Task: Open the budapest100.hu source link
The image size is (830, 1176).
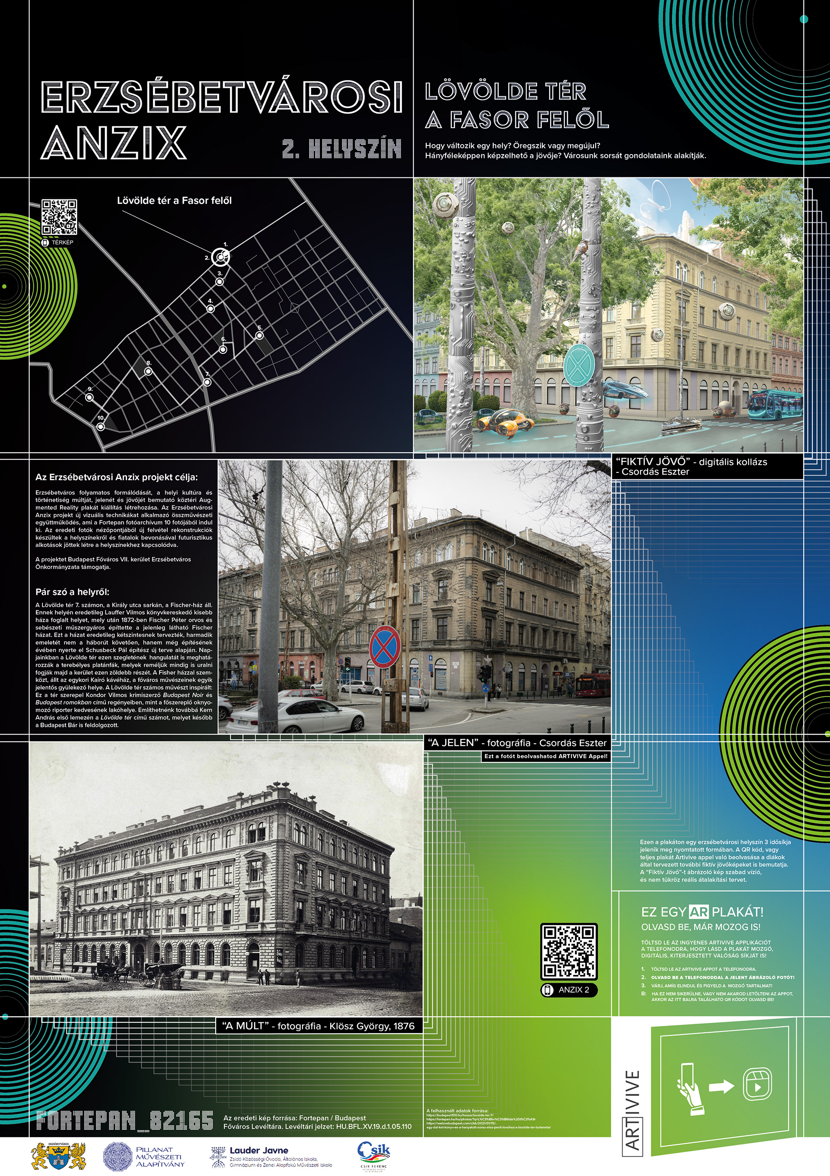Action: coord(460,1115)
